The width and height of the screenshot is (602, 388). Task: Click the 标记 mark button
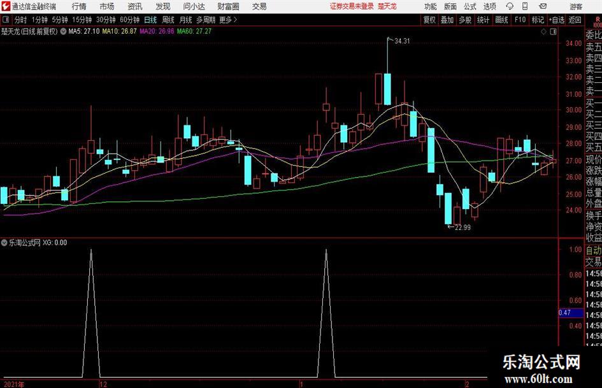[538, 20]
